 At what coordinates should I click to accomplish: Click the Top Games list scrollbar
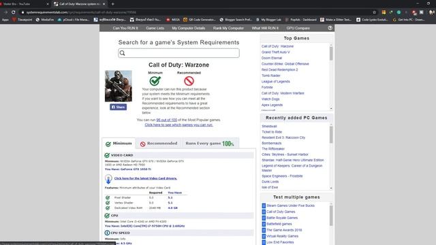pyautogui.click(x=331, y=53)
